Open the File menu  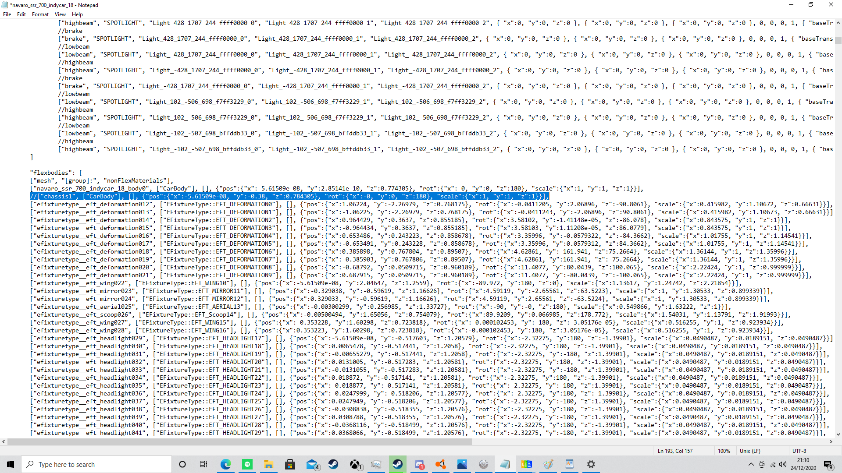click(x=7, y=14)
